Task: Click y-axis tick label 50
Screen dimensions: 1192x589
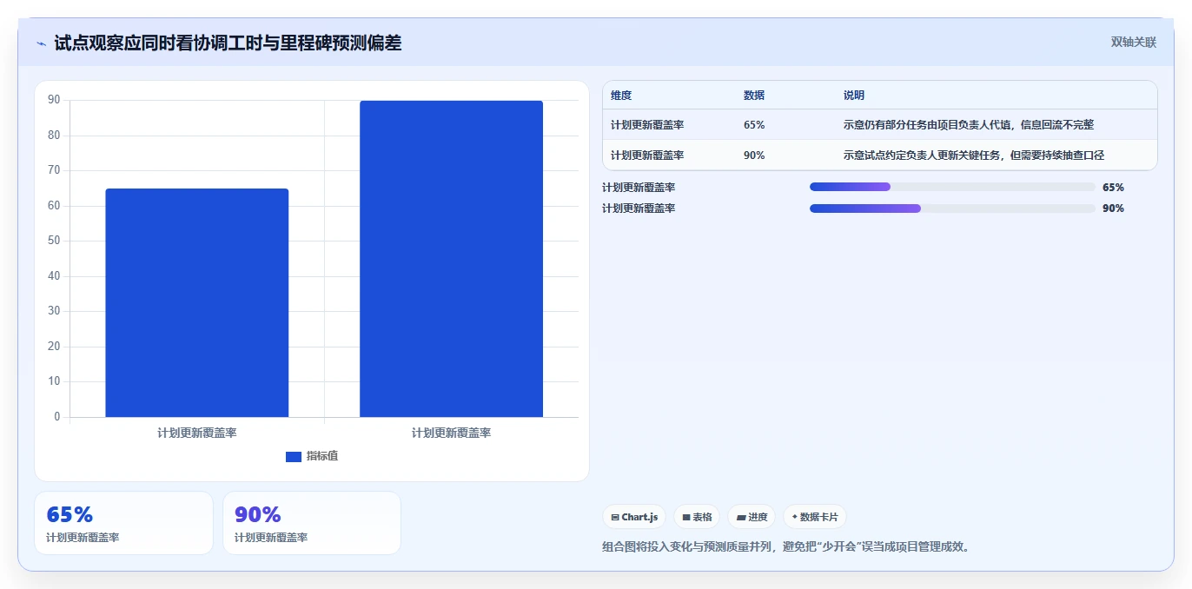Action: pyautogui.click(x=54, y=241)
